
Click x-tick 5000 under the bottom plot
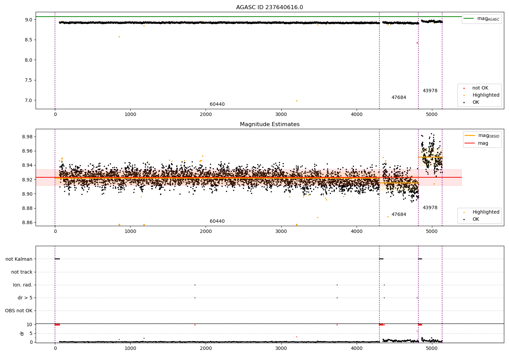(x=432, y=348)
